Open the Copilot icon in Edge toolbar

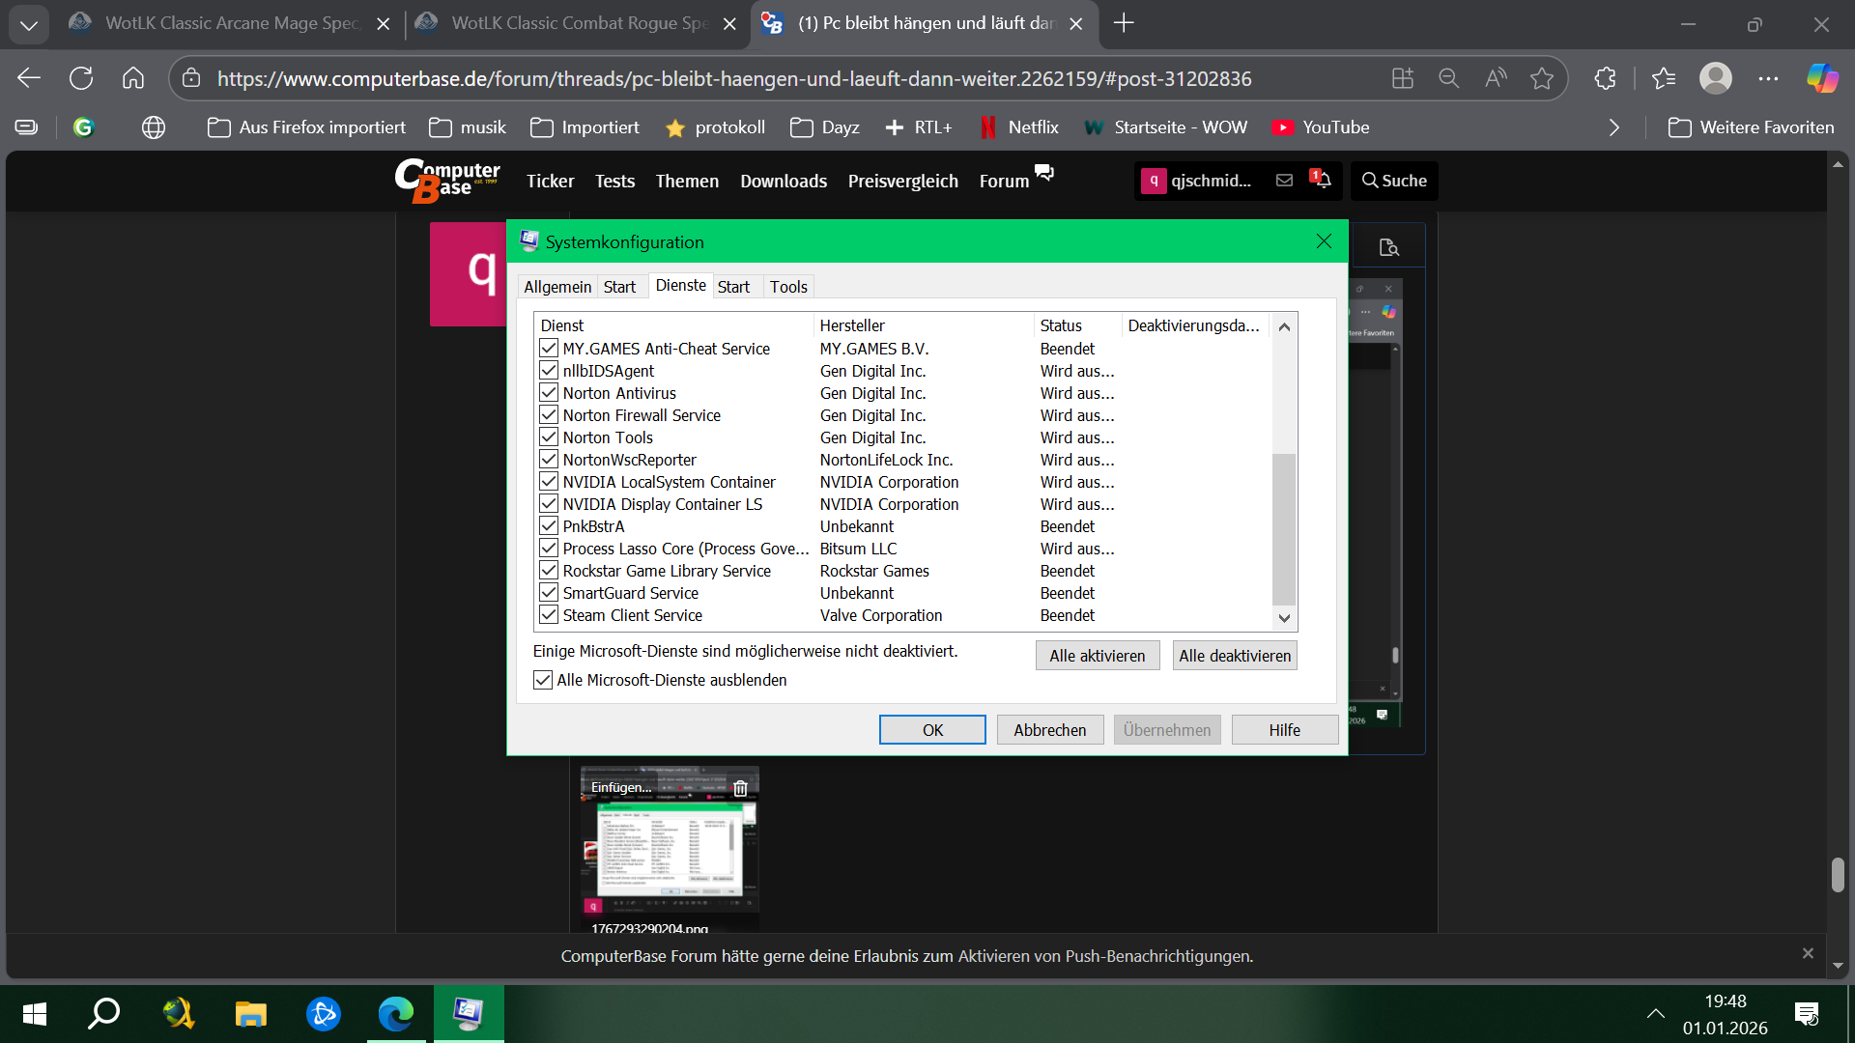point(1822,78)
